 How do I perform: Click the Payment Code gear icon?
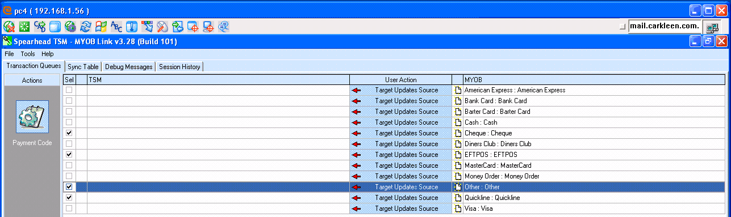pos(32,117)
